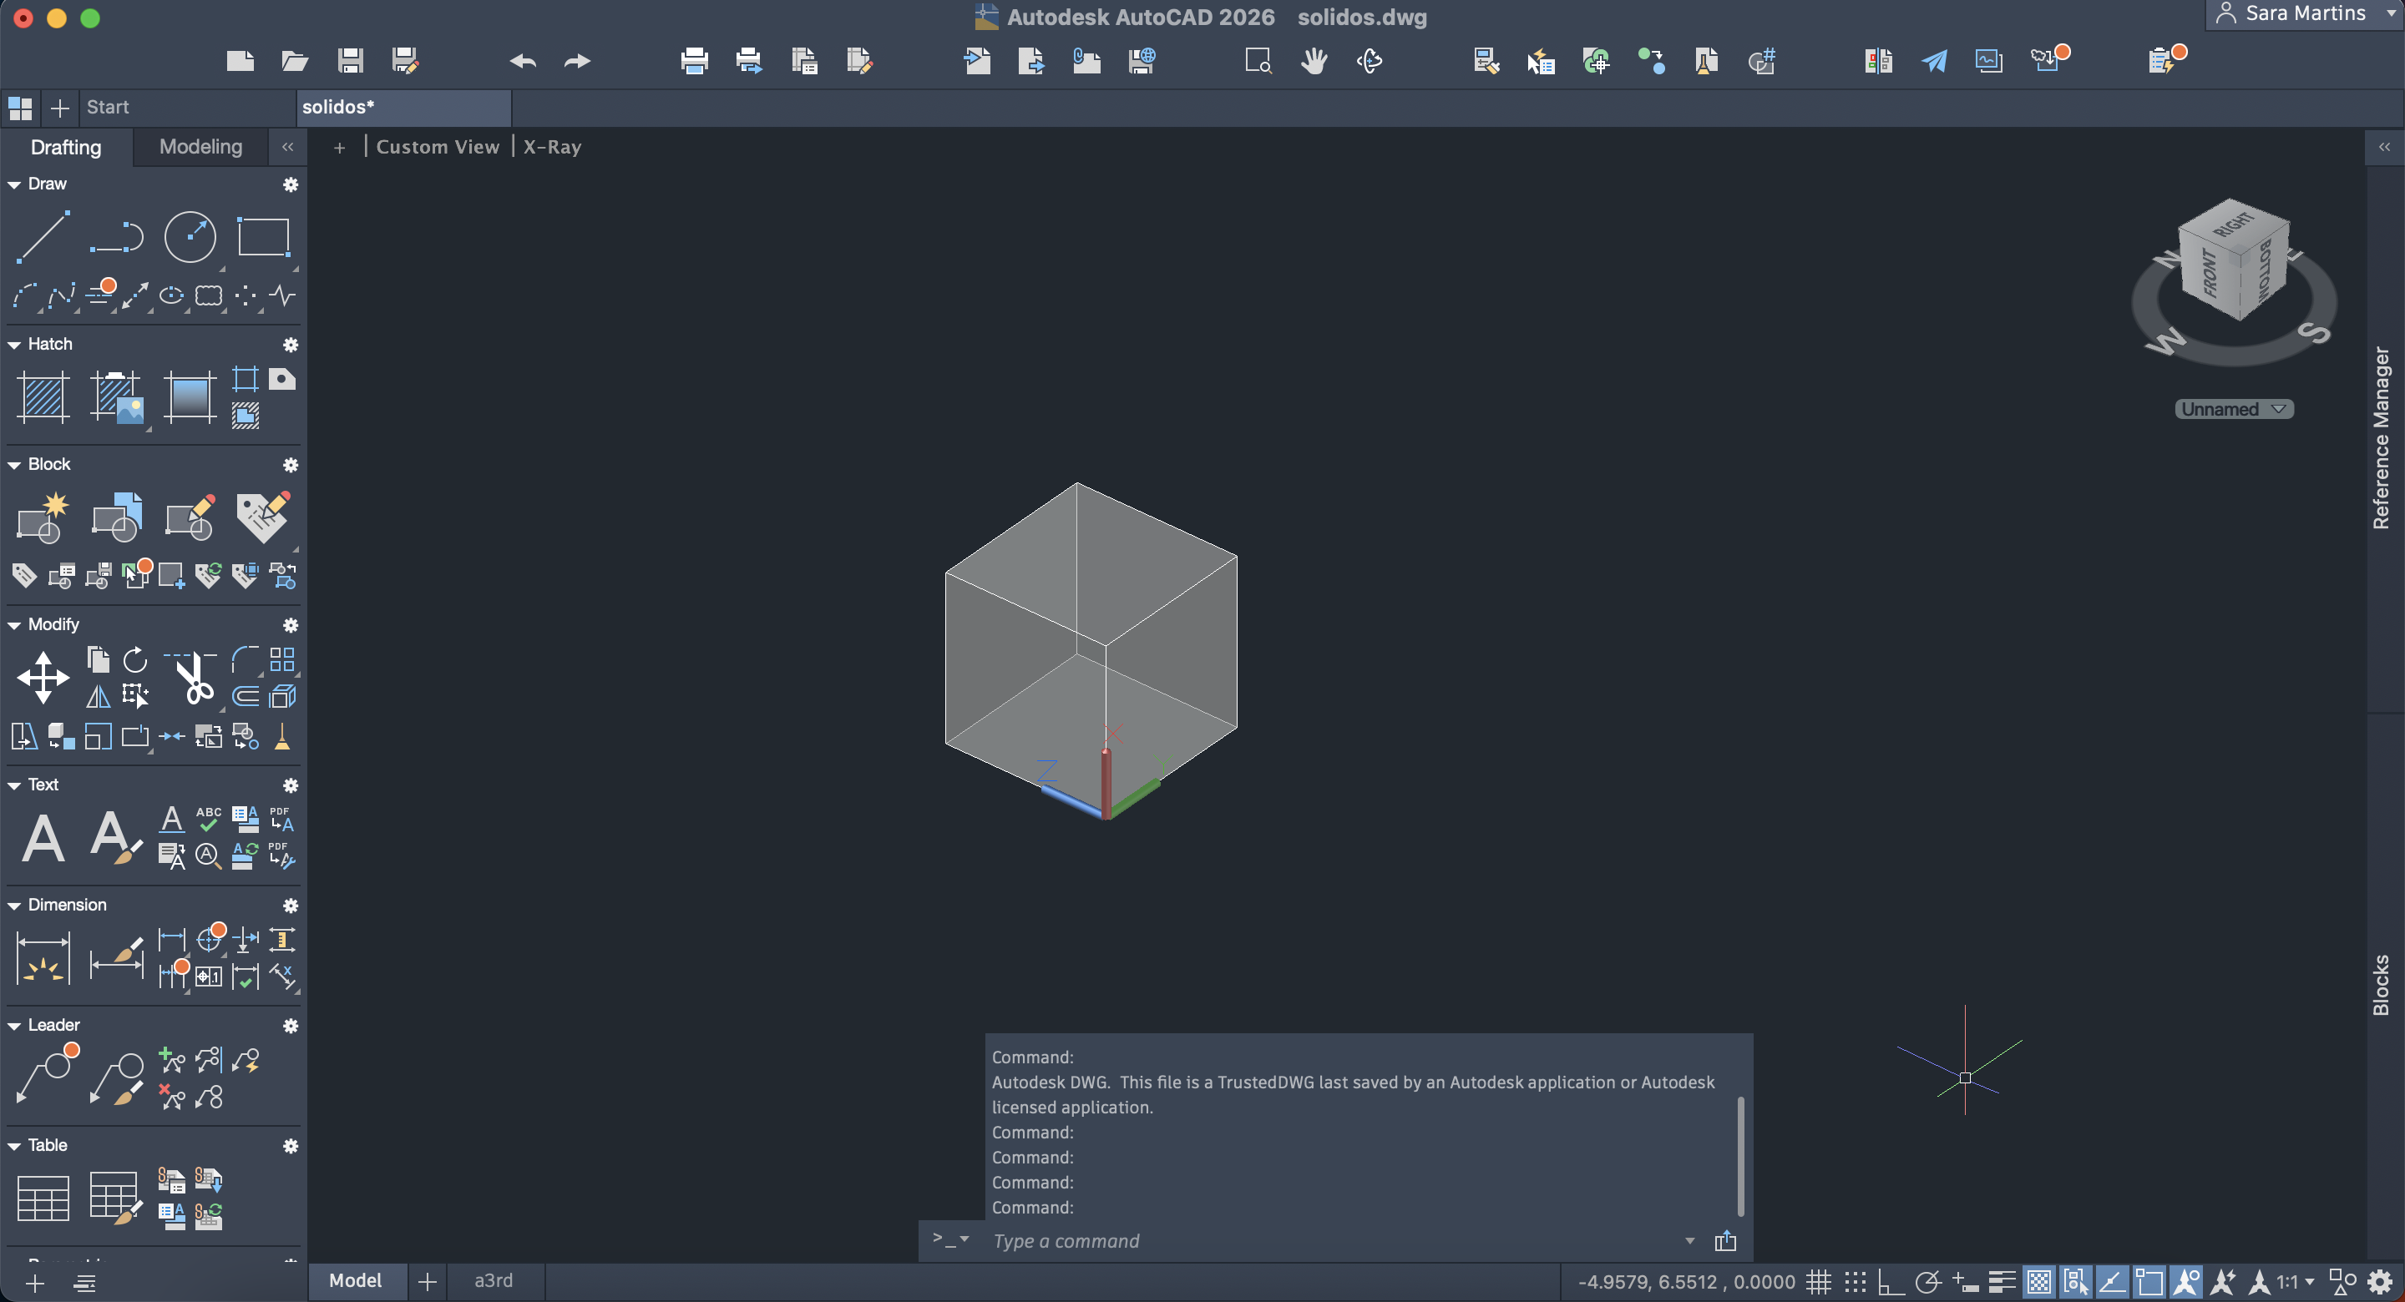
Task: Select the Trim scissors tool
Action: coord(192,678)
